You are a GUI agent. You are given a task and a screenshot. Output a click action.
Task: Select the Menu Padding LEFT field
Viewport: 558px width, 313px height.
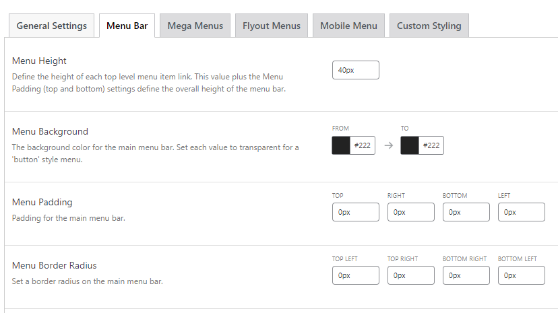pos(521,212)
